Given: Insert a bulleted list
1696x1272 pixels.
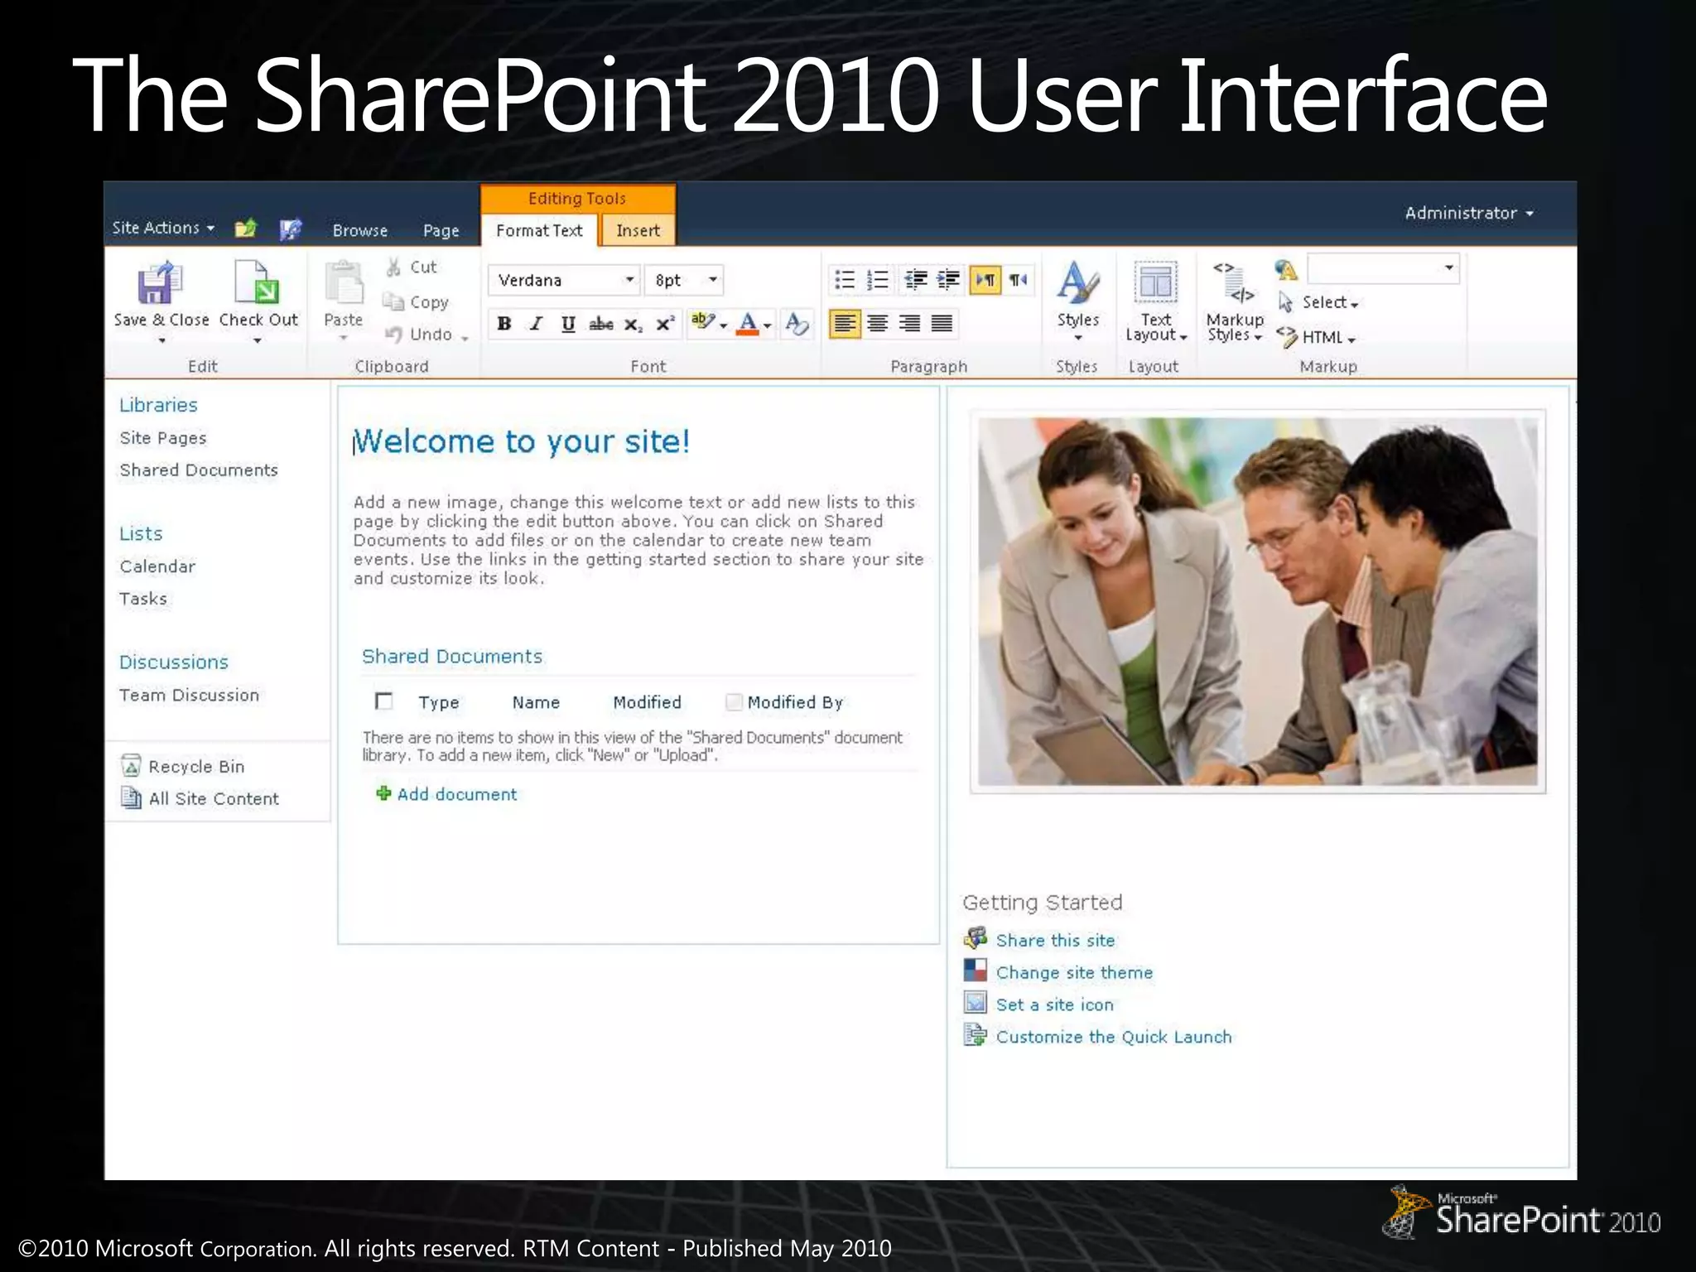Looking at the screenshot, I should (x=844, y=280).
